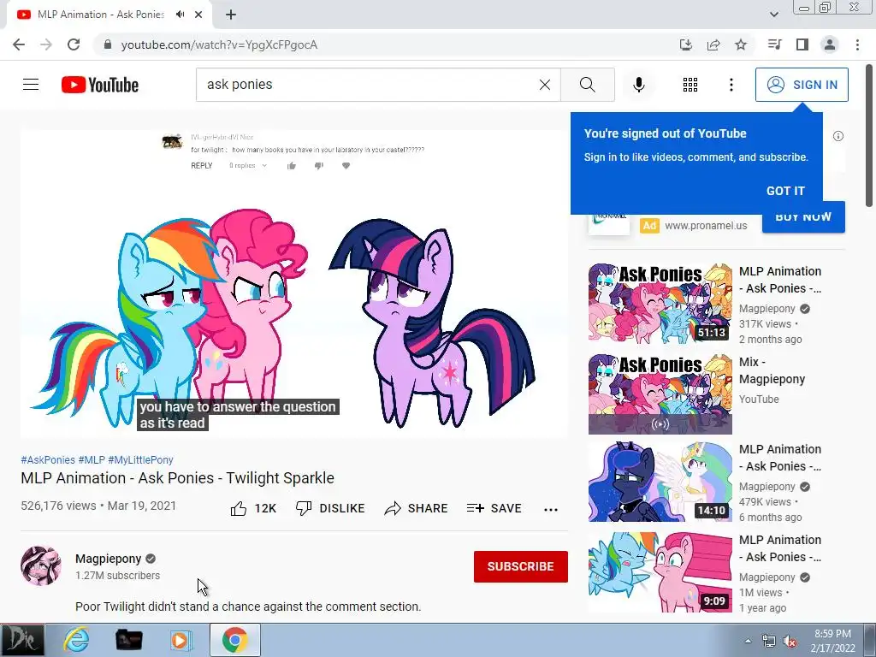Open YouTube settings three-dot menu
The width and height of the screenshot is (876, 657).
click(x=731, y=85)
